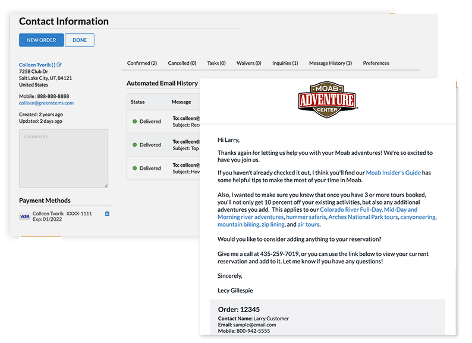Click the Payment Methods heading
Viewport: 472px width, 343px height.
45,201
